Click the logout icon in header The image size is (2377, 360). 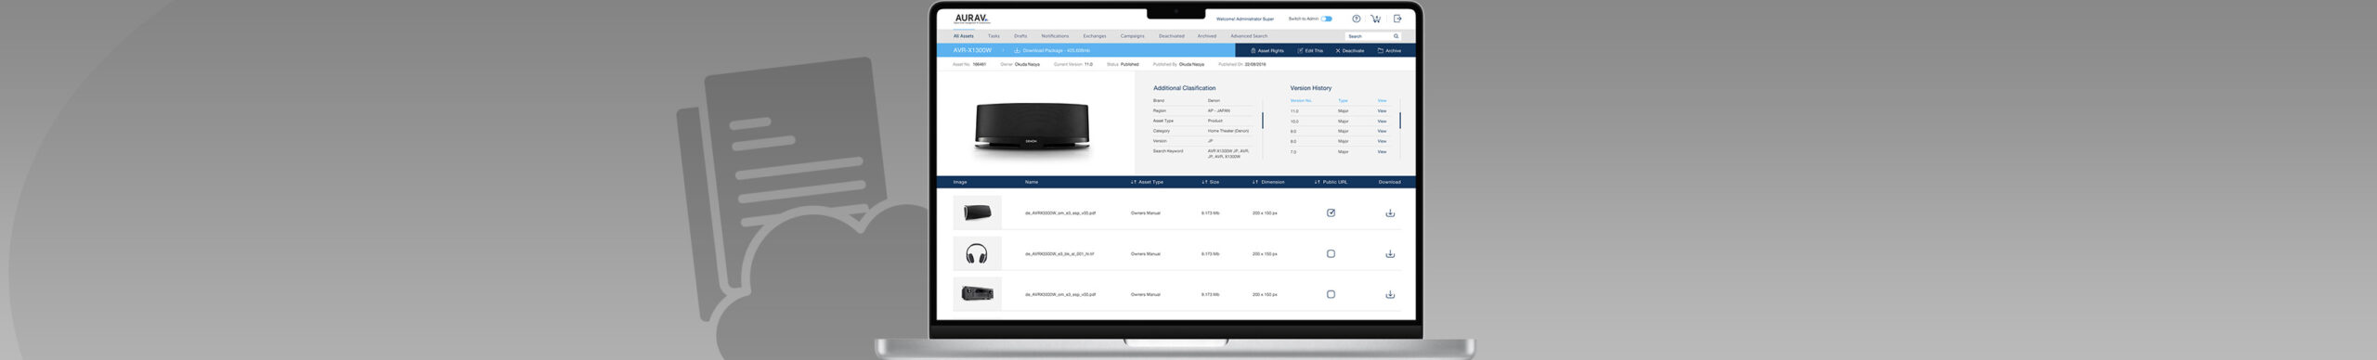[x=1397, y=19]
